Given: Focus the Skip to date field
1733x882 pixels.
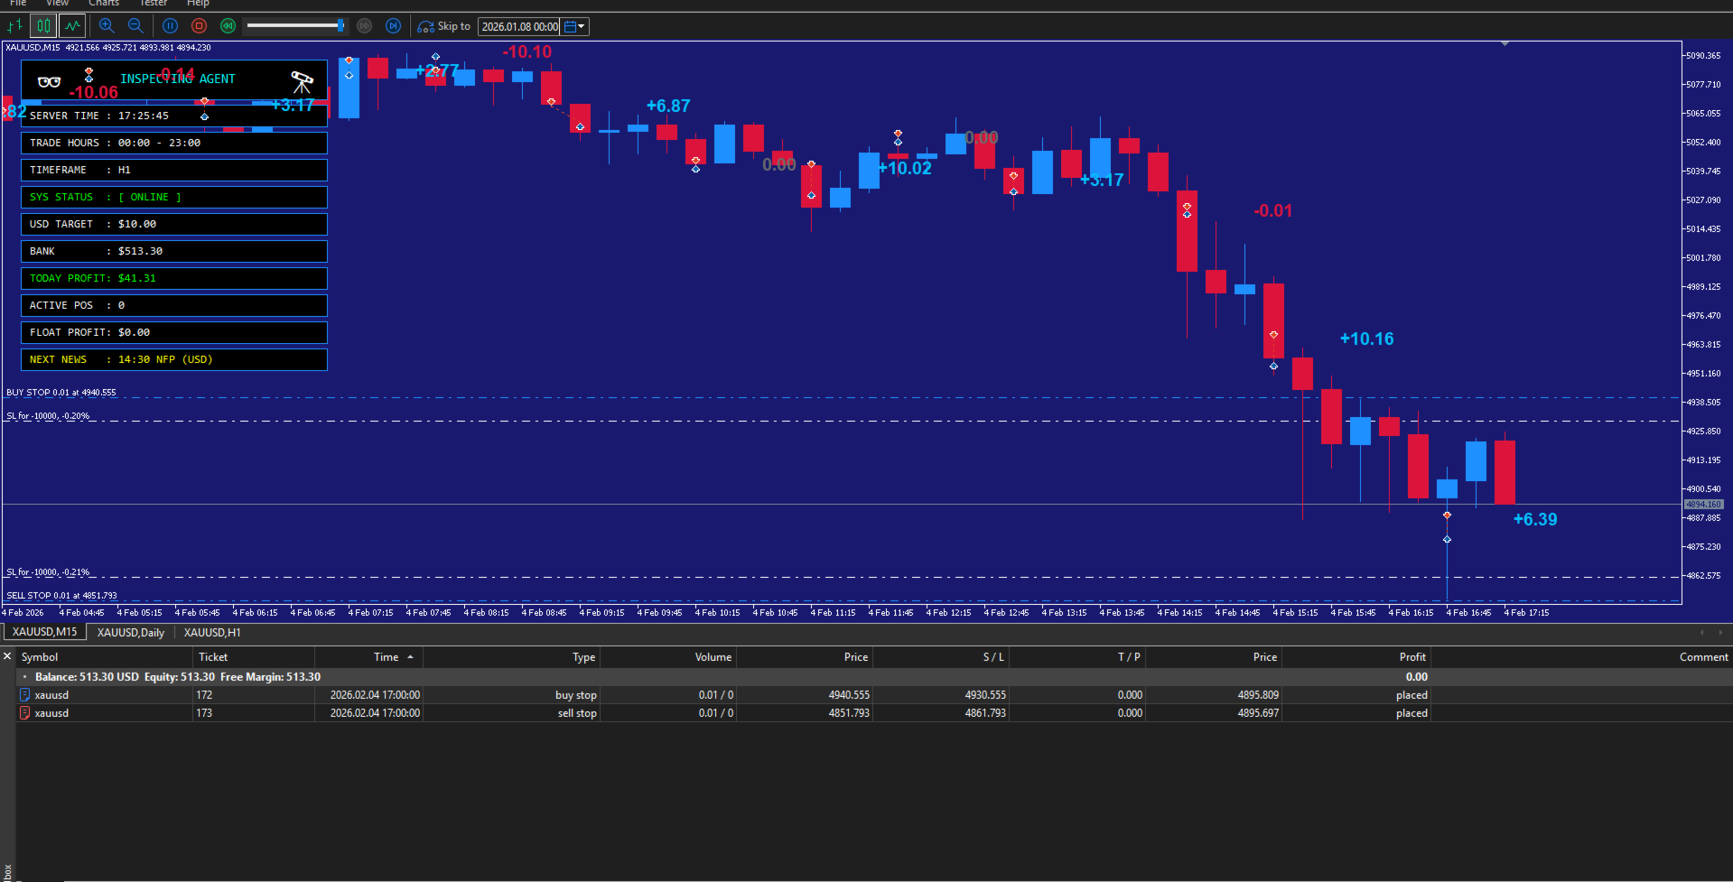Looking at the screenshot, I should coord(519,27).
